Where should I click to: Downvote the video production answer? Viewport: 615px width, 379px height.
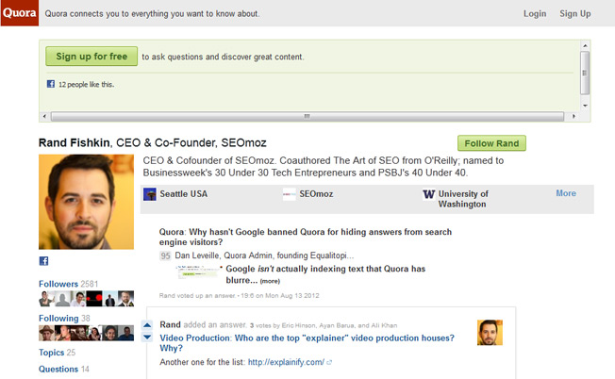tap(147, 337)
